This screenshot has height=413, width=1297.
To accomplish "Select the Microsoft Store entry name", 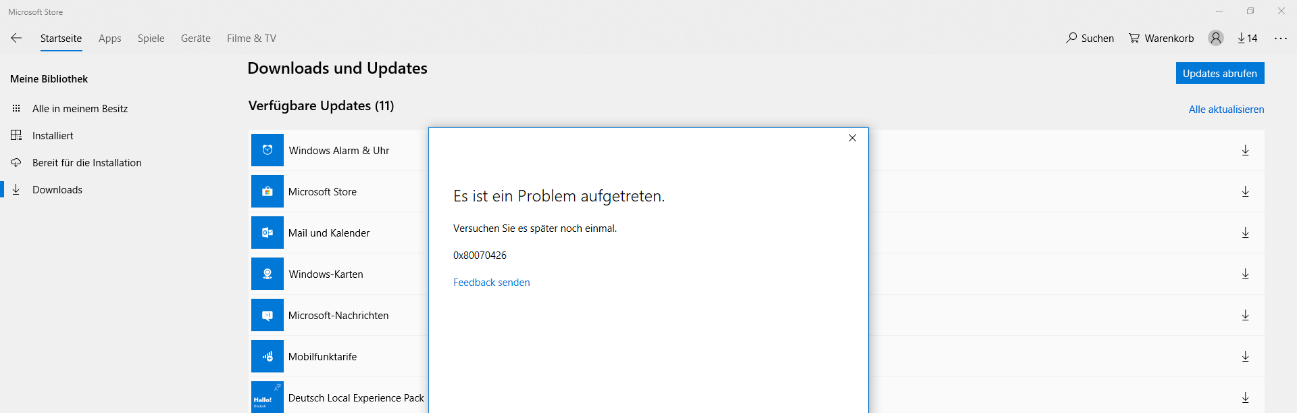I will click(x=322, y=192).
